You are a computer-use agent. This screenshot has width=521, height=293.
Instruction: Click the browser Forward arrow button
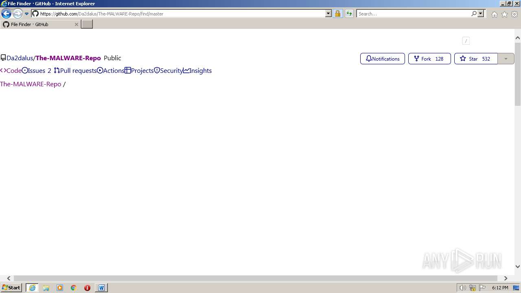[x=17, y=13]
